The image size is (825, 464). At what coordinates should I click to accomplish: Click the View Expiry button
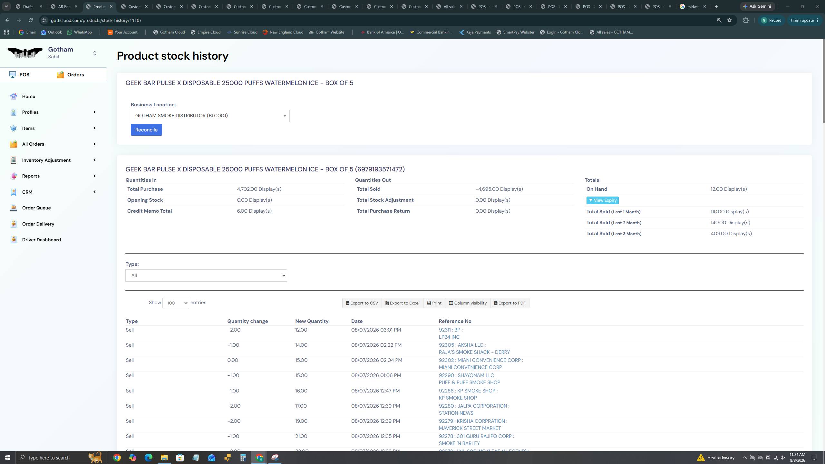(x=602, y=200)
